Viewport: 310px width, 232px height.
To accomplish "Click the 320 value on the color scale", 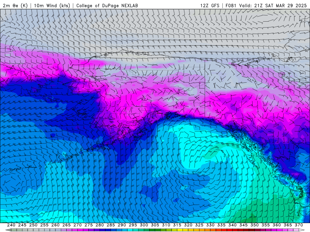I will (188, 225).
